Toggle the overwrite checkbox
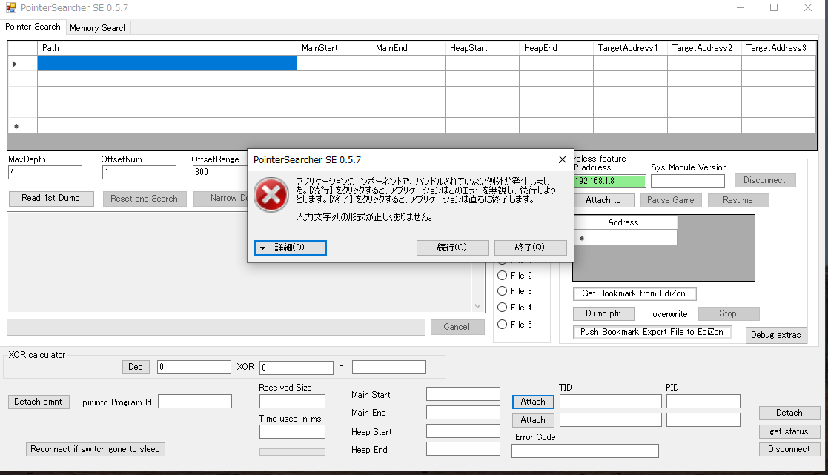The height and width of the screenshot is (475, 828). click(x=645, y=314)
